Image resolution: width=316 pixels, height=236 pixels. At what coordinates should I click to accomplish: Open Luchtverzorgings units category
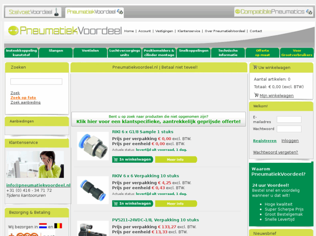point(125,53)
